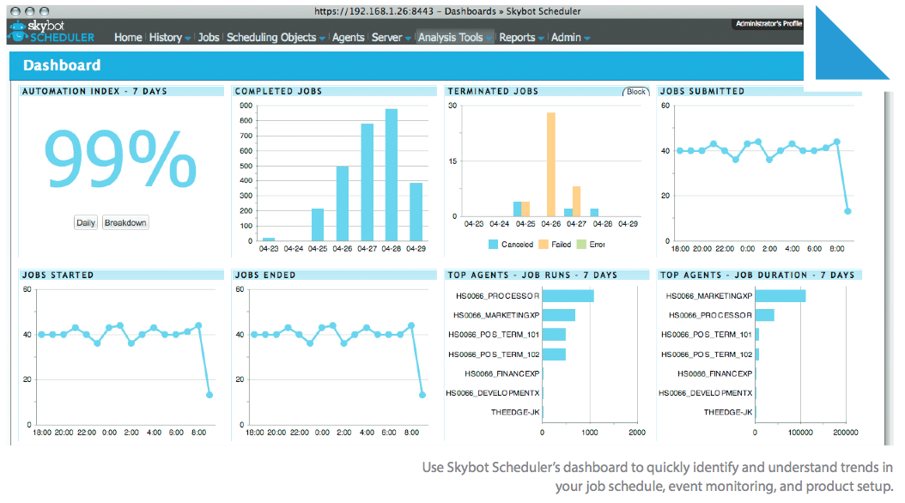The image size is (905, 503).
Task: Select the 04-25 bar in Completed Jobs
Action: click(318, 225)
